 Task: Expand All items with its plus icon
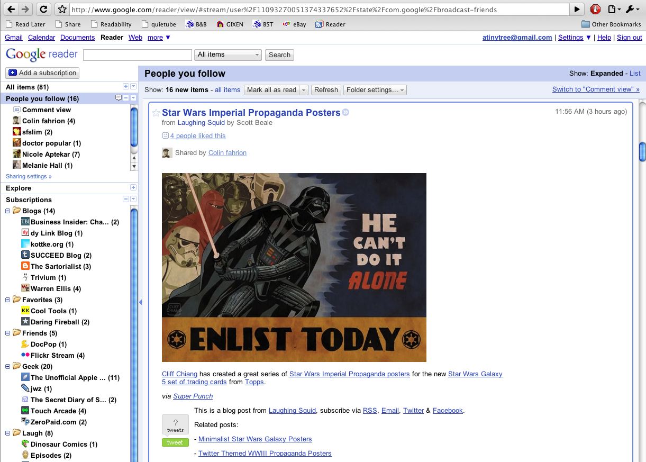[126, 87]
